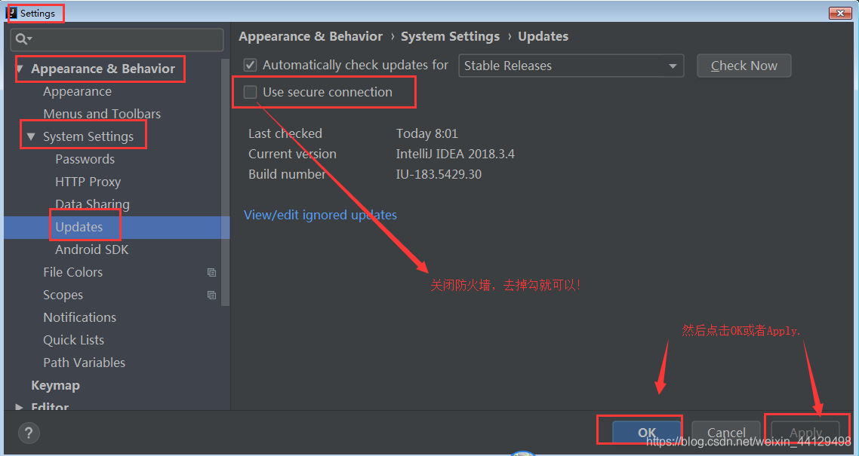
Task: Click the File Colors project-level icon
Action: (x=211, y=272)
